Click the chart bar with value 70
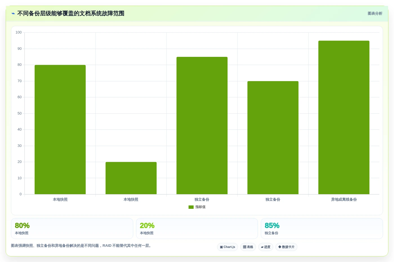 (273, 138)
